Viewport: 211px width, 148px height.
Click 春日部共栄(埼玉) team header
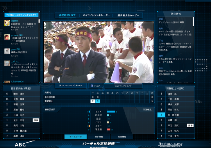point(21,89)
